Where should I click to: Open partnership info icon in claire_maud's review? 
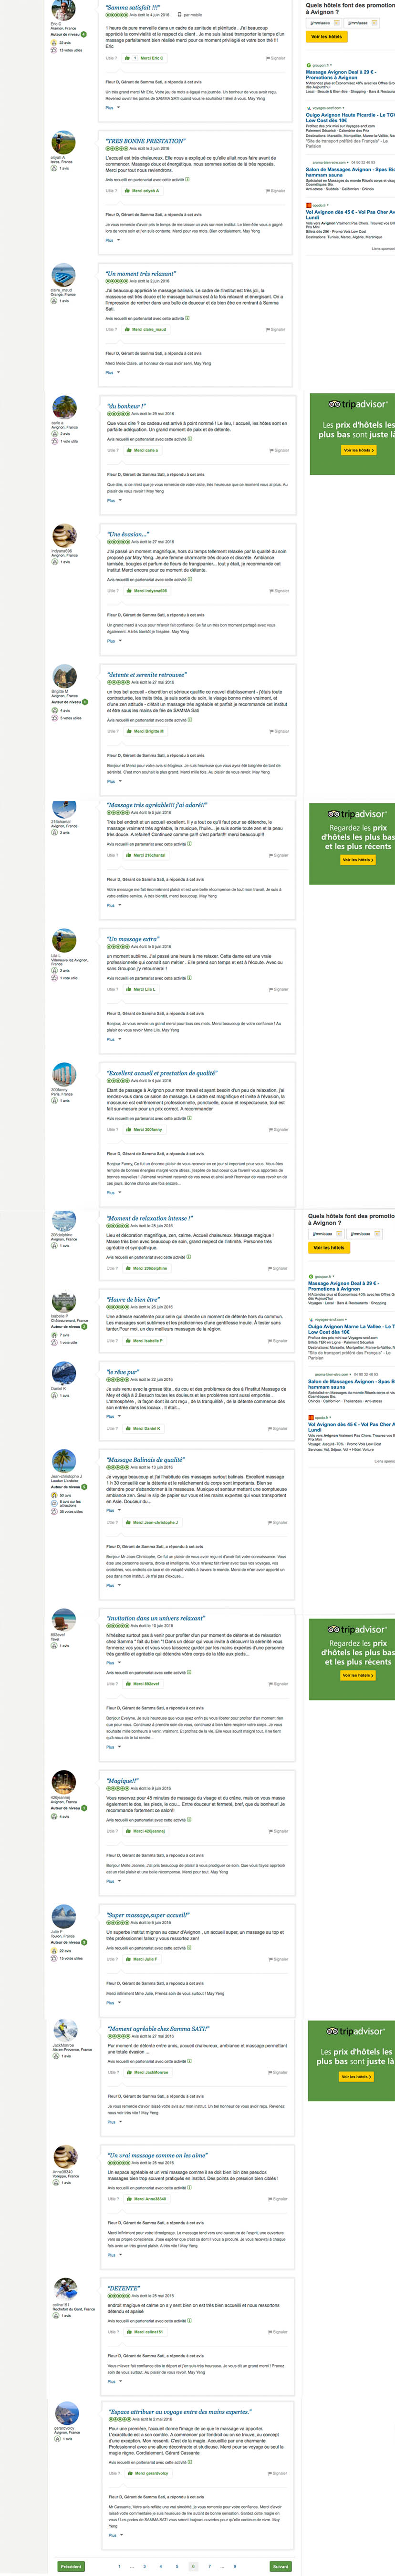click(187, 318)
